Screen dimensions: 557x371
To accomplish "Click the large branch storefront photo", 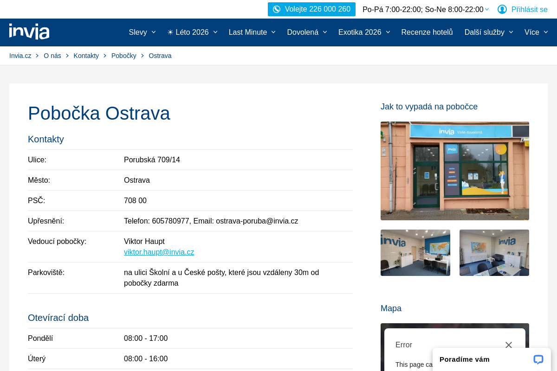I will coord(454,171).
